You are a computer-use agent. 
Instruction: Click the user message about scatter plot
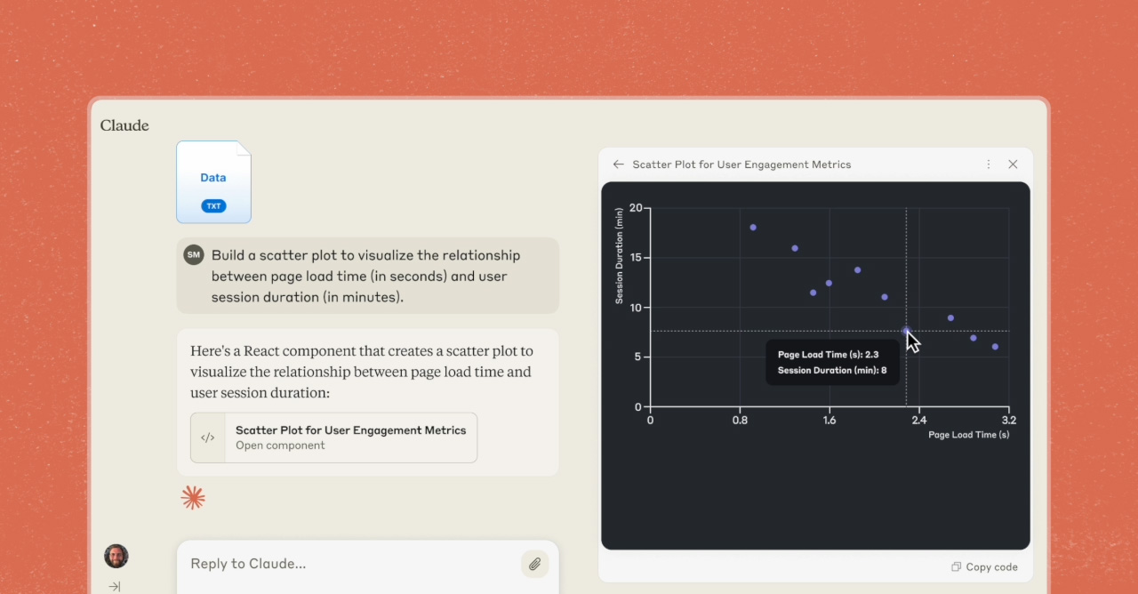tap(366, 276)
